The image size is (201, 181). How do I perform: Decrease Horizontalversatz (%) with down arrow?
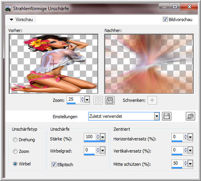(x=185, y=138)
